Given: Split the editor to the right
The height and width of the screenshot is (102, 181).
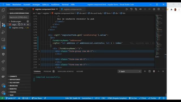Looking at the screenshot, I should pyautogui.click(x=159, y=9).
